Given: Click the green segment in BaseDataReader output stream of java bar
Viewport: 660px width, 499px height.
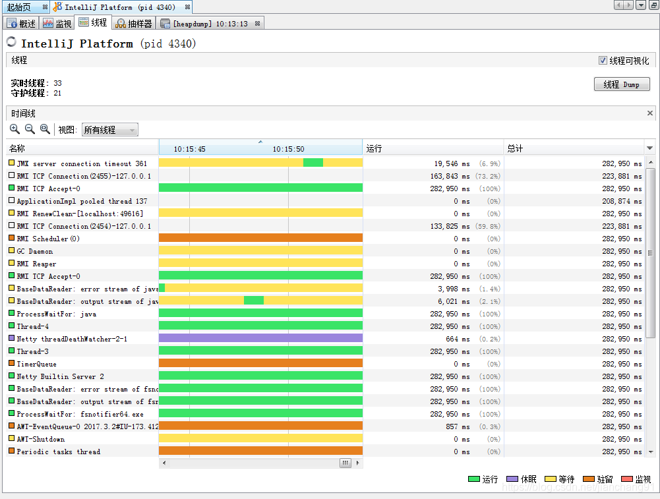Looking at the screenshot, I should coord(254,301).
